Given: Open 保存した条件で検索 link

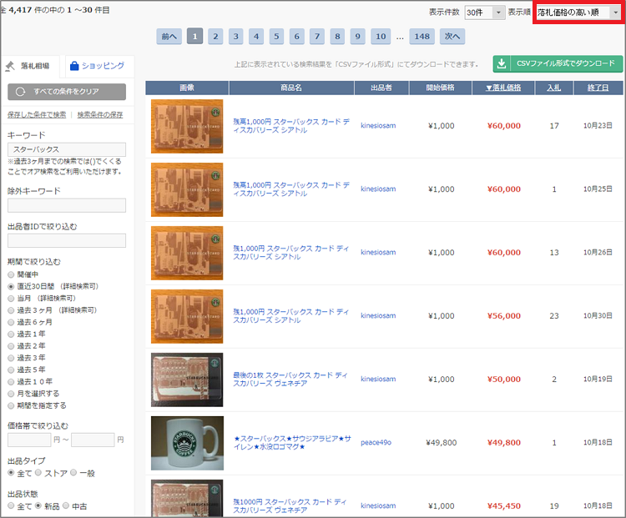Looking at the screenshot, I should tap(37, 114).
